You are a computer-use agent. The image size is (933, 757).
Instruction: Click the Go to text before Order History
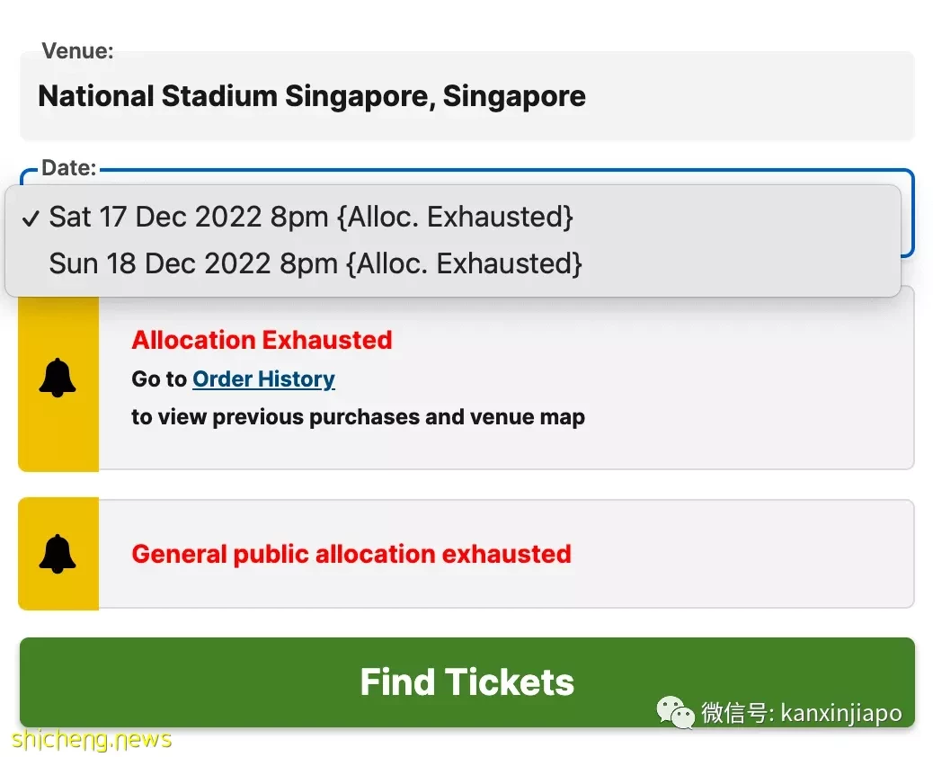tap(159, 379)
